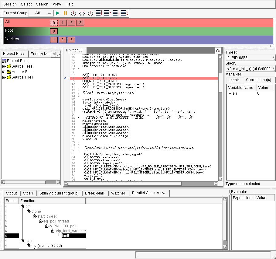Select the Workers group row label
276x259 pixels.
pos(12,39)
